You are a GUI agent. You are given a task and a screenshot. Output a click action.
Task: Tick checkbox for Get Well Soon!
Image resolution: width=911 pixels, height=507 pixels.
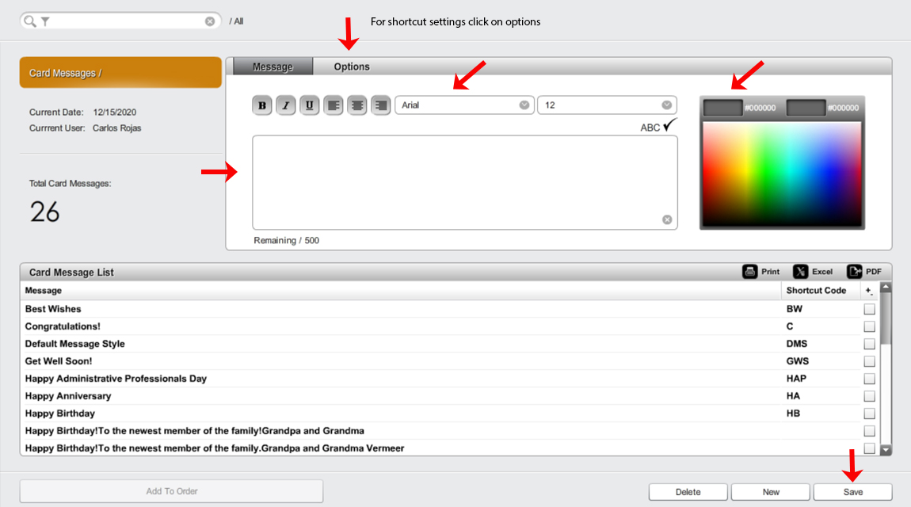[869, 361]
